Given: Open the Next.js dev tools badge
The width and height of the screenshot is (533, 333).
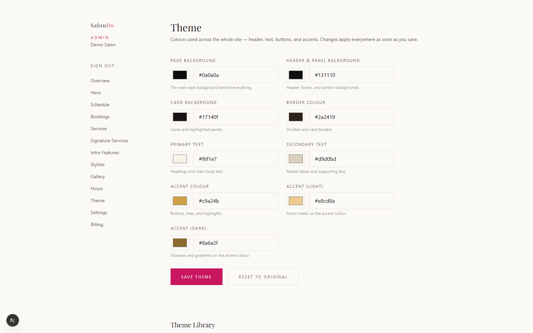Looking at the screenshot, I should [x=13, y=320].
